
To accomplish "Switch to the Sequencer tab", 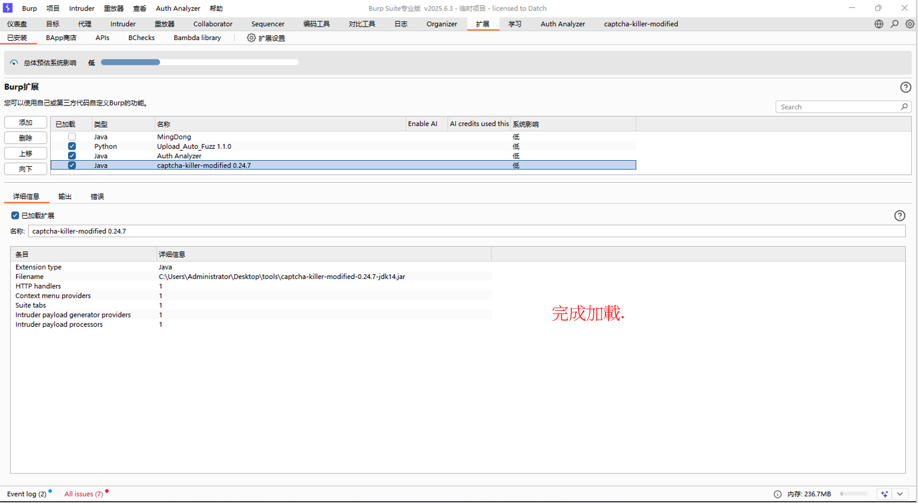I will [x=268, y=24].
